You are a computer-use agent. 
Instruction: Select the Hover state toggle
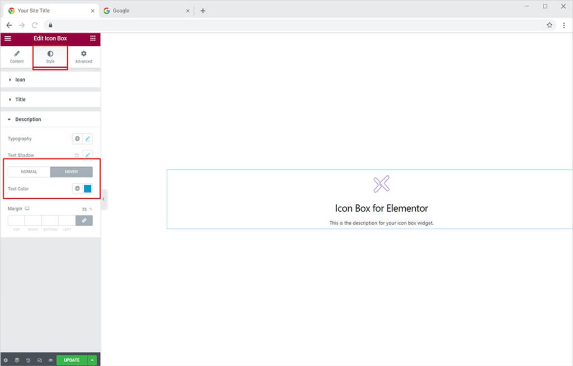click(71, 172)
